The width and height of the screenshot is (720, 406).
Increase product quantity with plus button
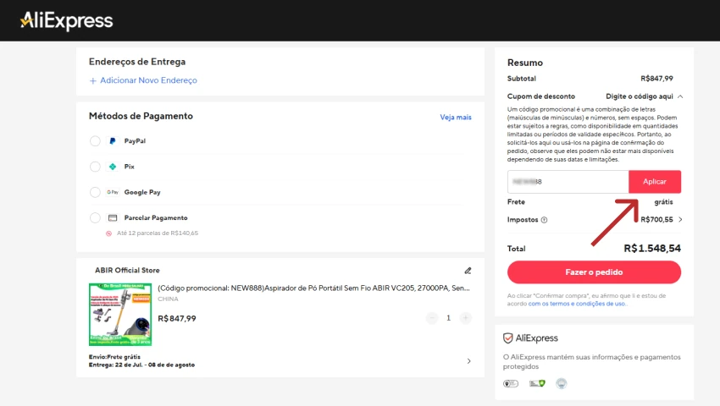click(466, 318)
